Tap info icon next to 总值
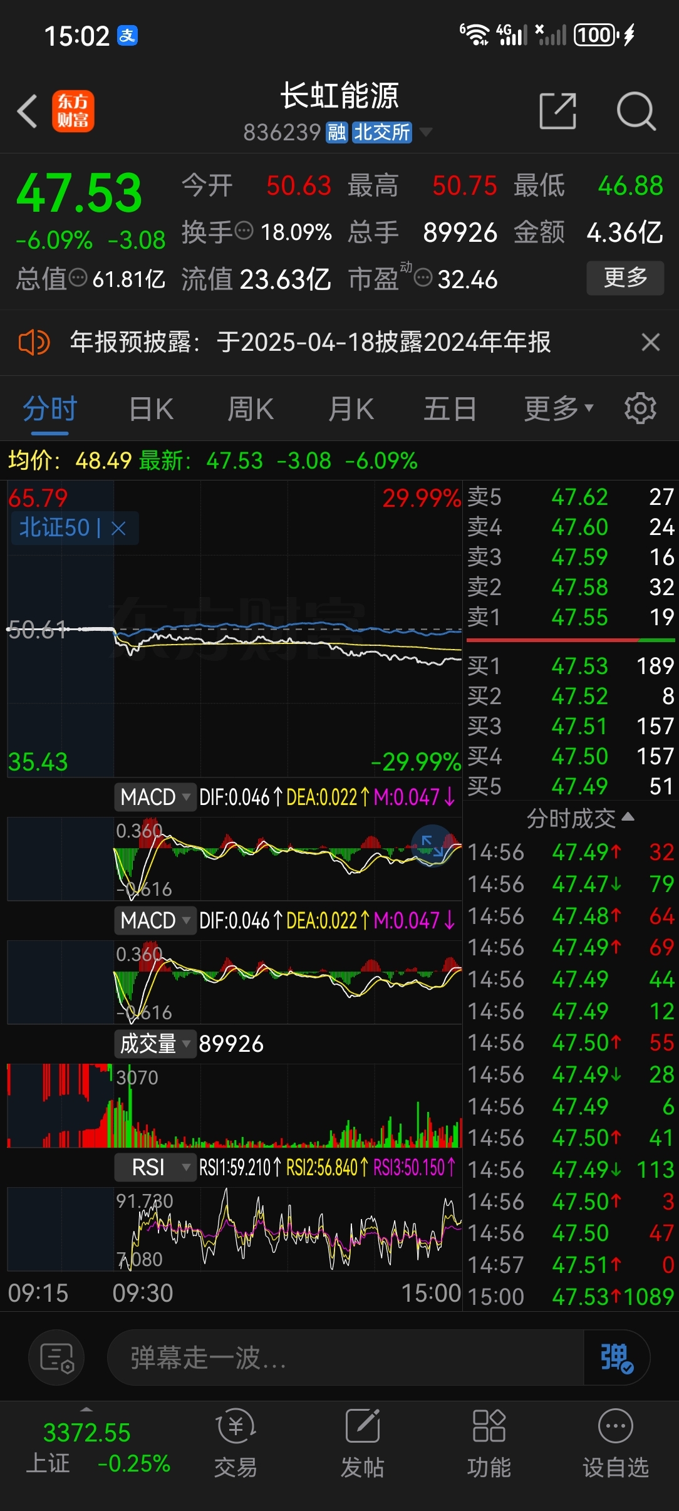The image size is (679, 1511). (78, 278)
